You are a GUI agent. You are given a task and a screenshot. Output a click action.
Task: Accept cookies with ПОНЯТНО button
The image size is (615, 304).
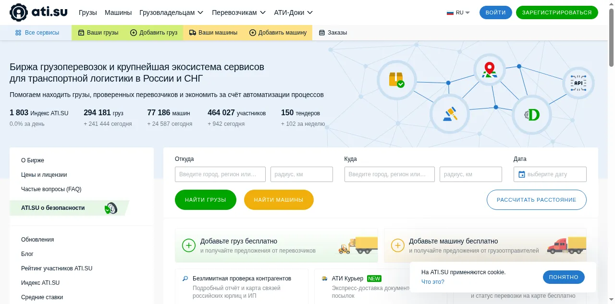click(563, 277)
